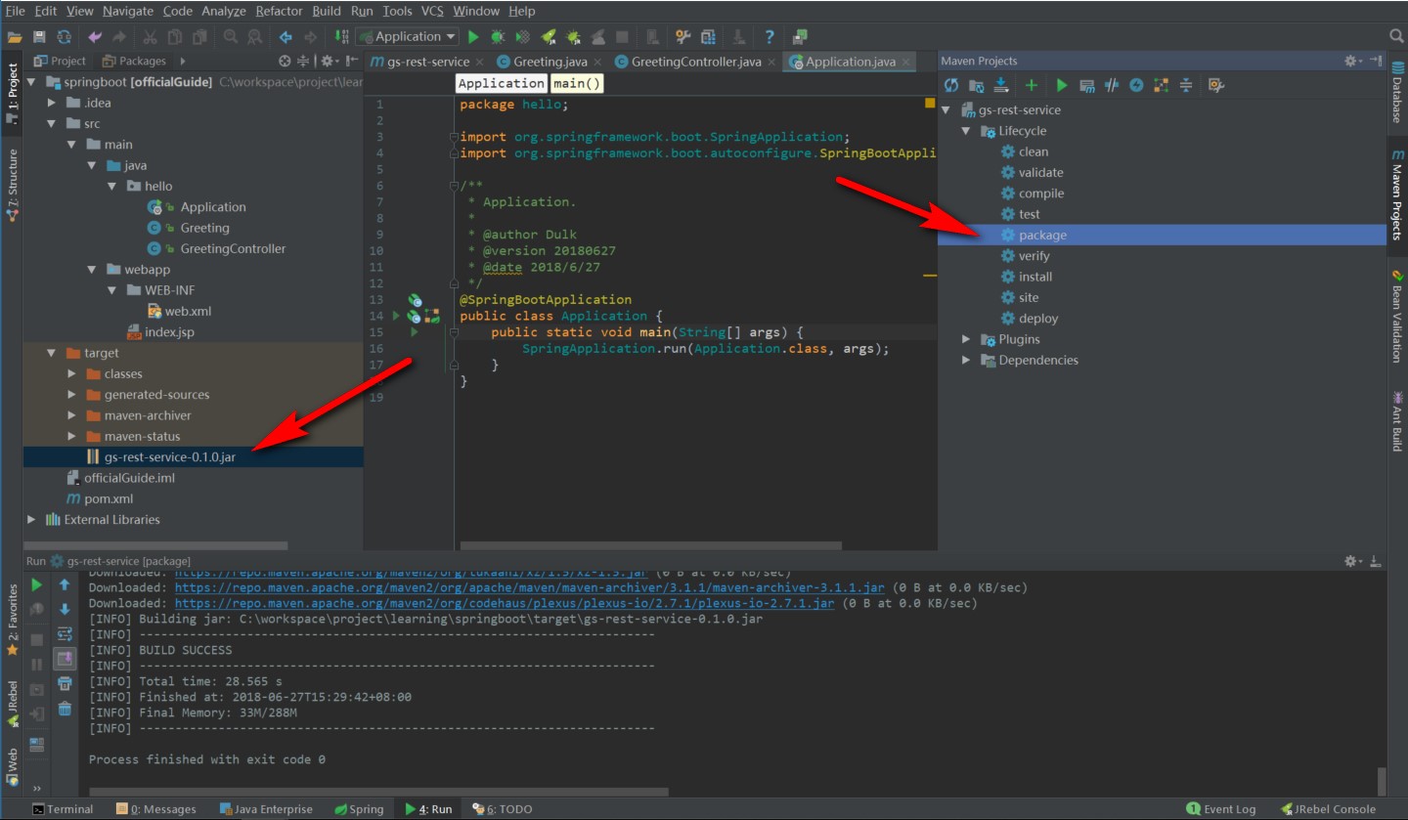Run Maven build with green play icon

pyautogui.click(x=1062, y=85)
